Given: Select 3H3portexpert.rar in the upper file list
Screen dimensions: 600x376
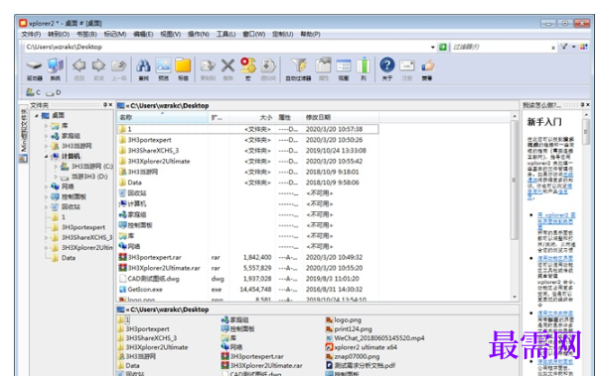Looking at the screenshot, I should [x=155, y=258].
